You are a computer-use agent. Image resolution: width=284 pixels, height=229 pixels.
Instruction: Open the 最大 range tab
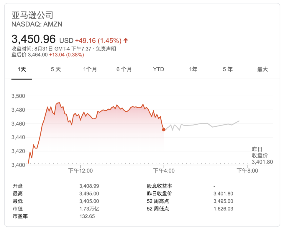click(x=262, y=69)
